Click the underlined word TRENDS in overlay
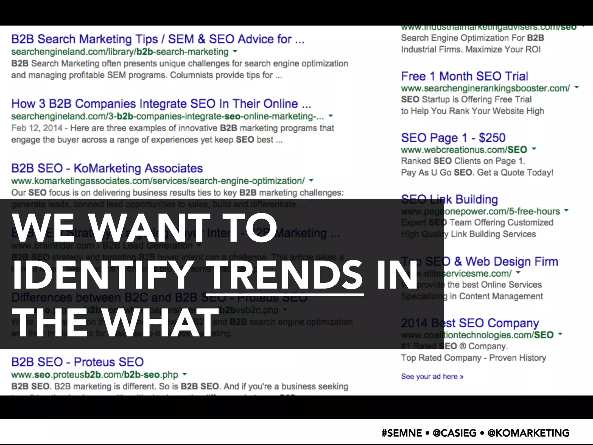 coord(284,275)
